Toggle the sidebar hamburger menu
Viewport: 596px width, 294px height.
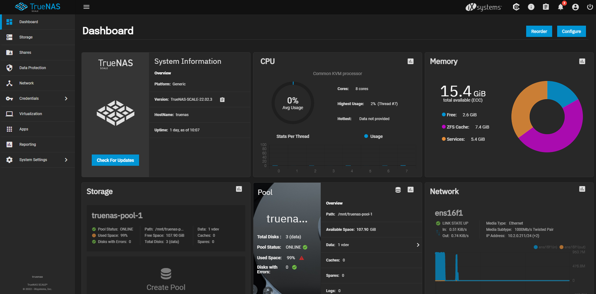click(86, 7)
